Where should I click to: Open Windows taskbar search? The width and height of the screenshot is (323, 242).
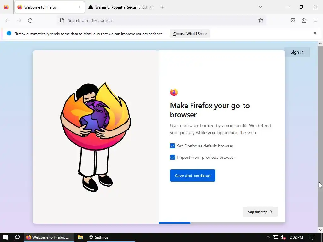click(17, 237)
